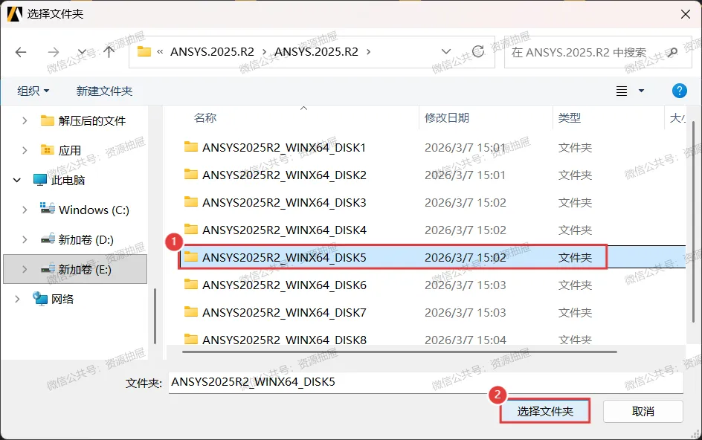Expand the chevron after the last breadcrumb
The image size is (702, 440).
368,52
